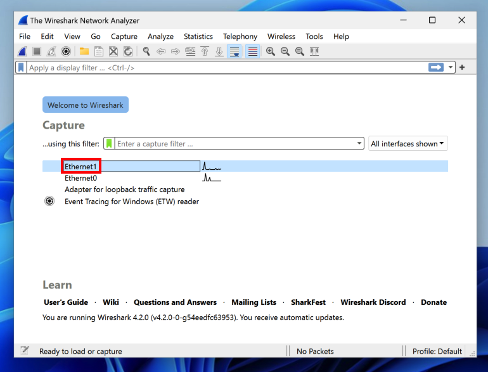Click the expert information status bar icon
This screenshot has width=488, height=372.
25,350
